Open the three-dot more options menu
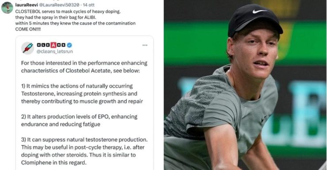This screenshot has width=327, height=170. 145,45
